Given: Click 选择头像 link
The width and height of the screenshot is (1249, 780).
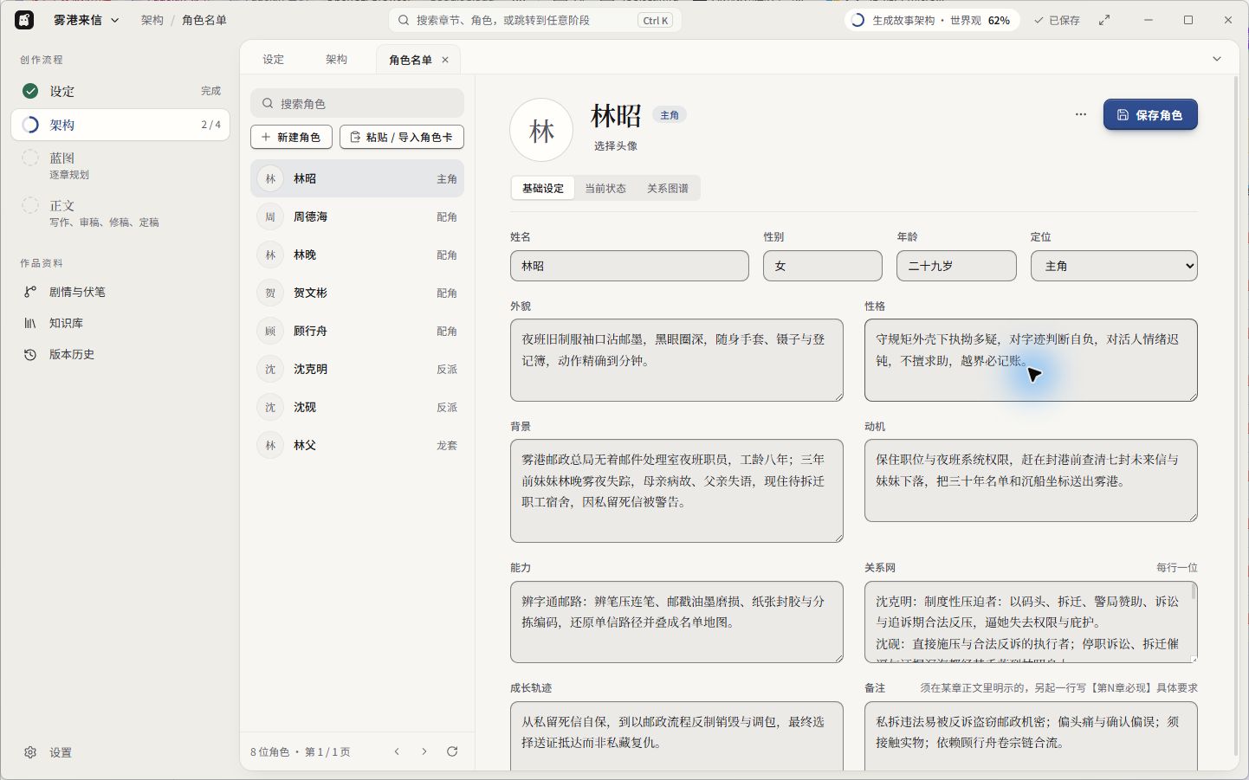Looking at the screenshot, I should point(616,145).
